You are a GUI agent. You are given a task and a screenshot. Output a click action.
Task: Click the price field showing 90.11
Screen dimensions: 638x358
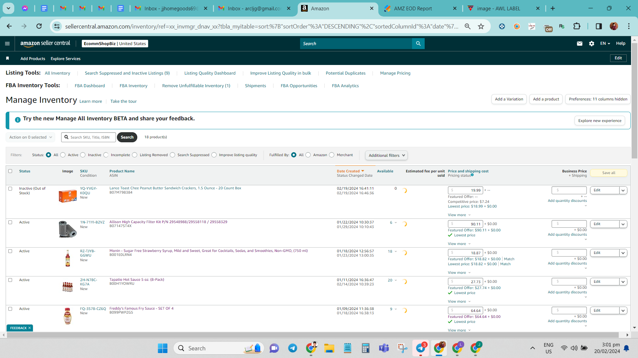(x=465, y=224)
